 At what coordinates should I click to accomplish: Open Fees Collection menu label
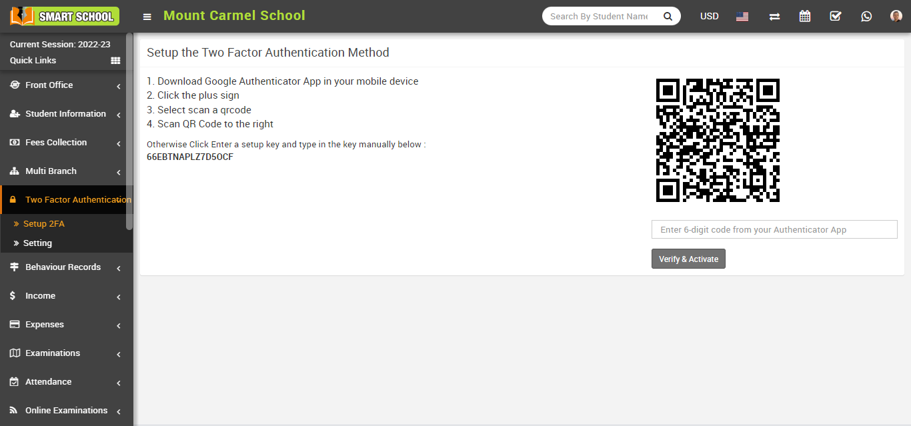tap(56, 143)
